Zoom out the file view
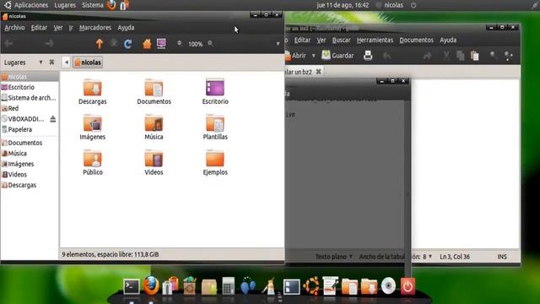540x304 pixels. tap(180, 43)
